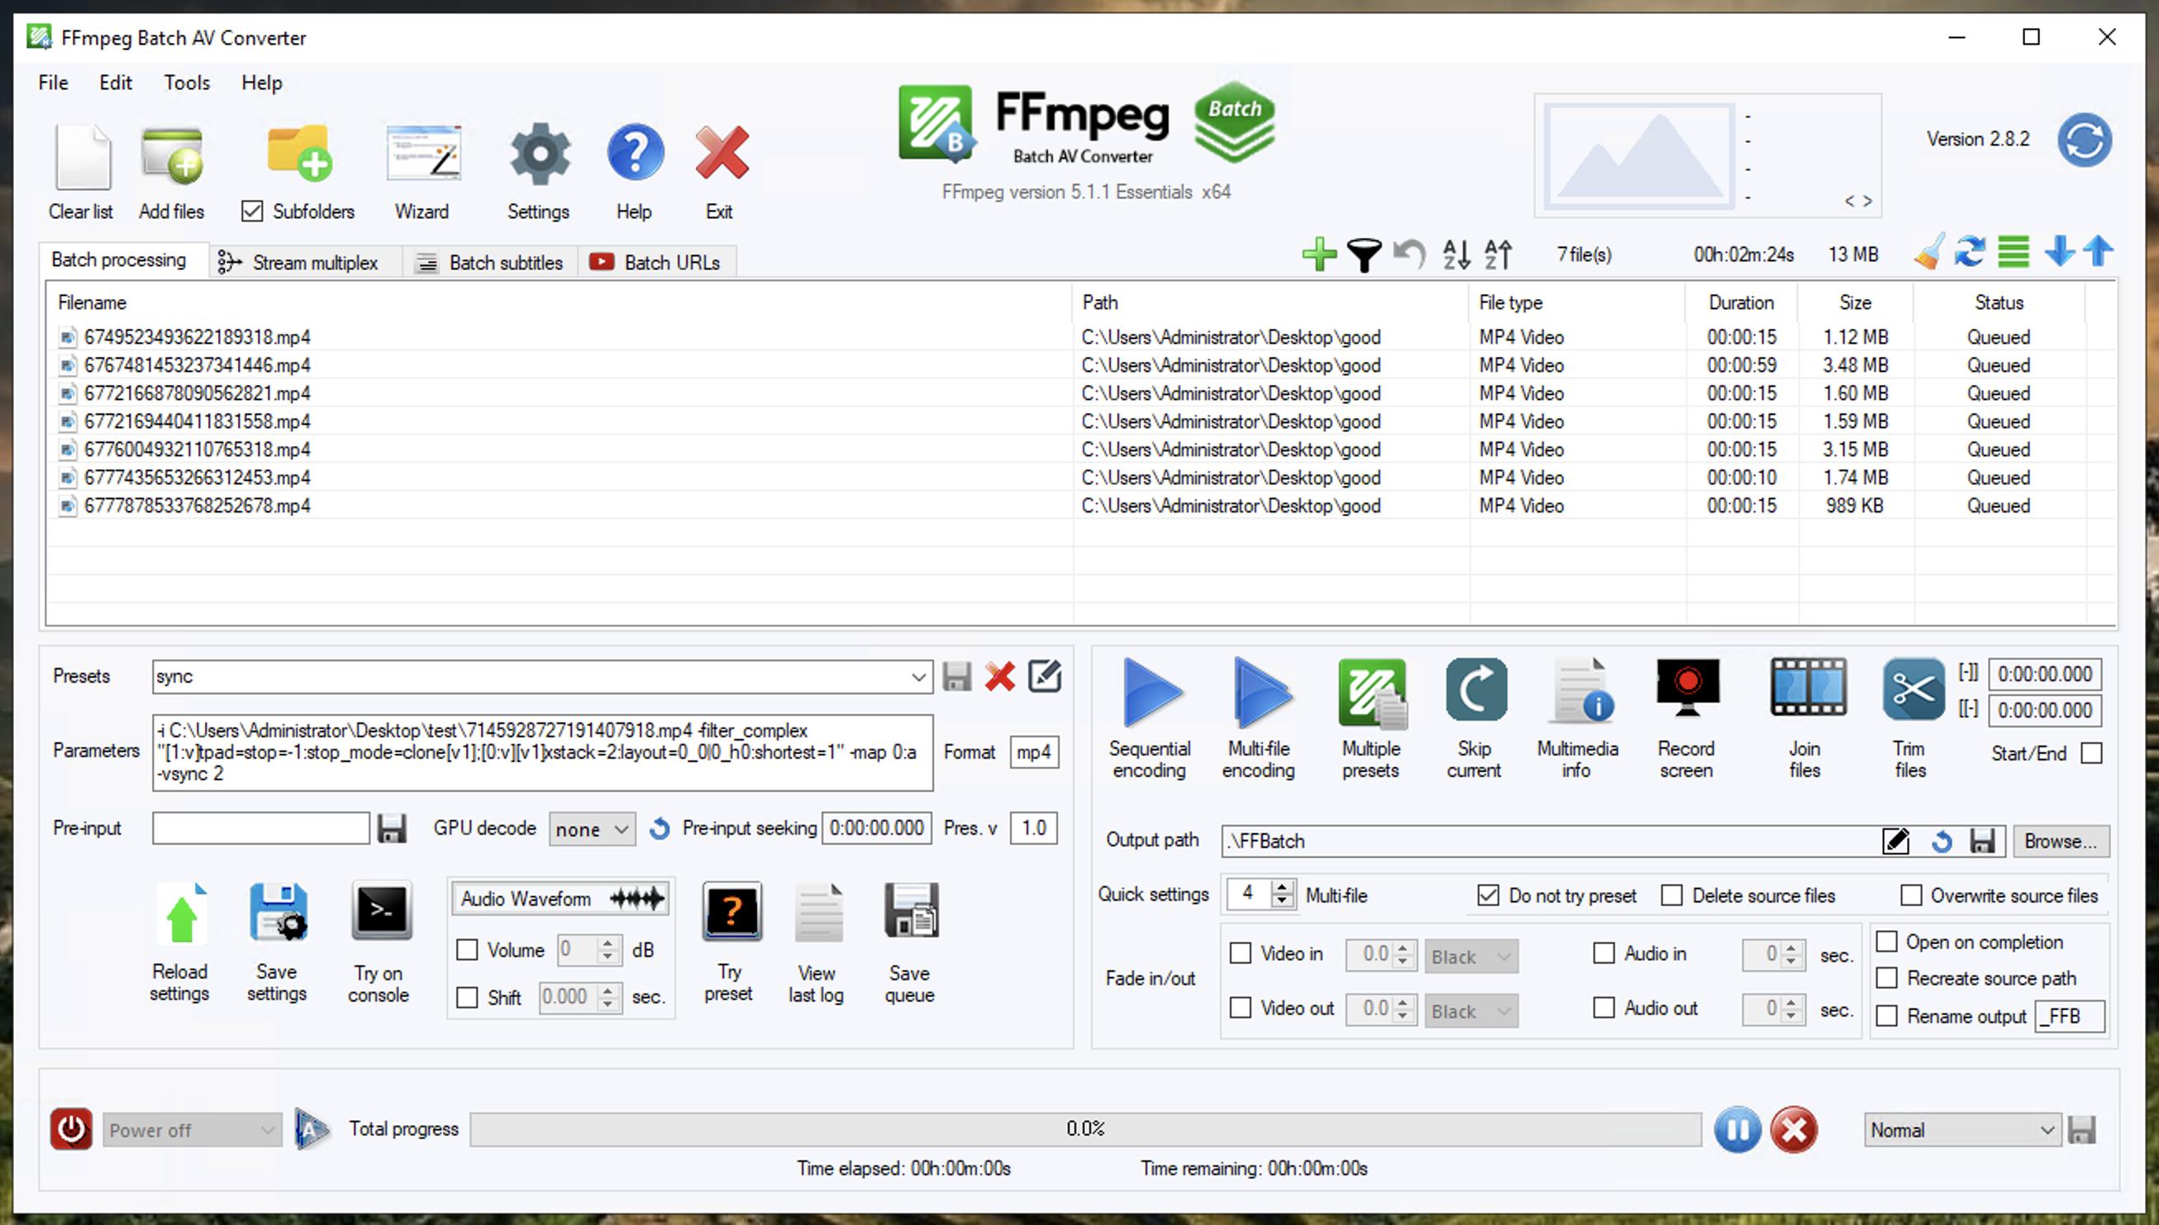Click the edit preset pencil icon

click(x=1045, y=676)
